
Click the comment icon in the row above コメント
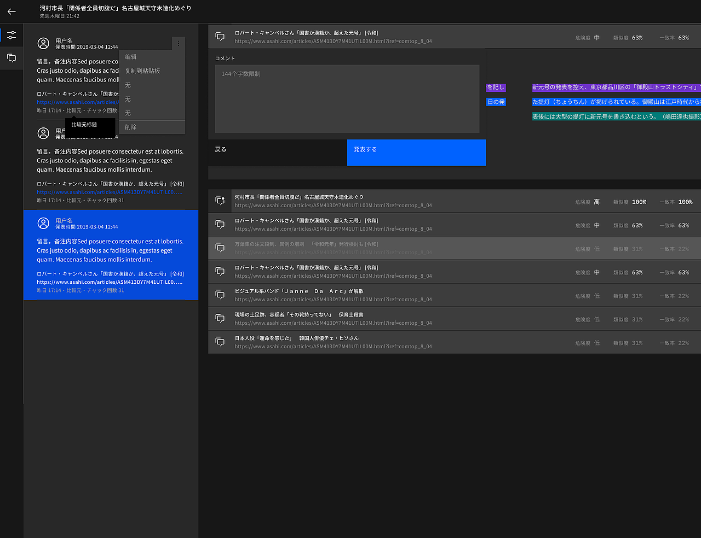[x=220, y=37]
